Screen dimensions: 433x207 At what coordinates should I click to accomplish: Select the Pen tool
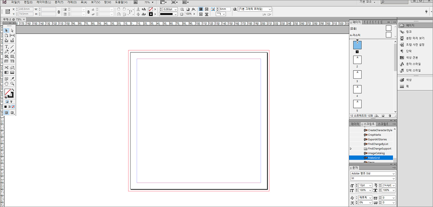click(6, 52)
